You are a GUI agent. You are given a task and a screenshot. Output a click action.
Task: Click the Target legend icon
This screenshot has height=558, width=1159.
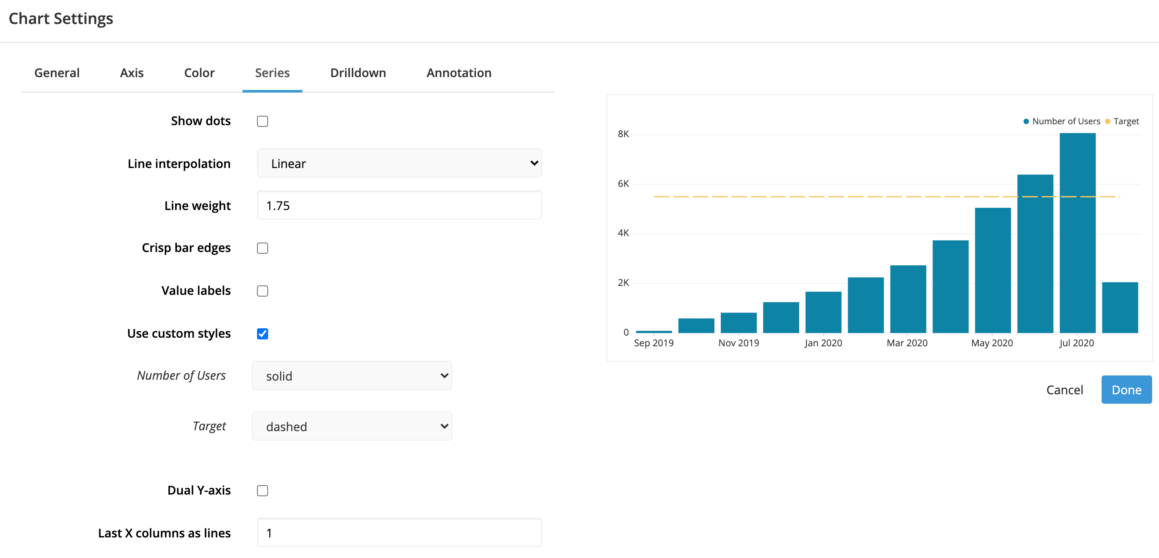(1109, 120)
